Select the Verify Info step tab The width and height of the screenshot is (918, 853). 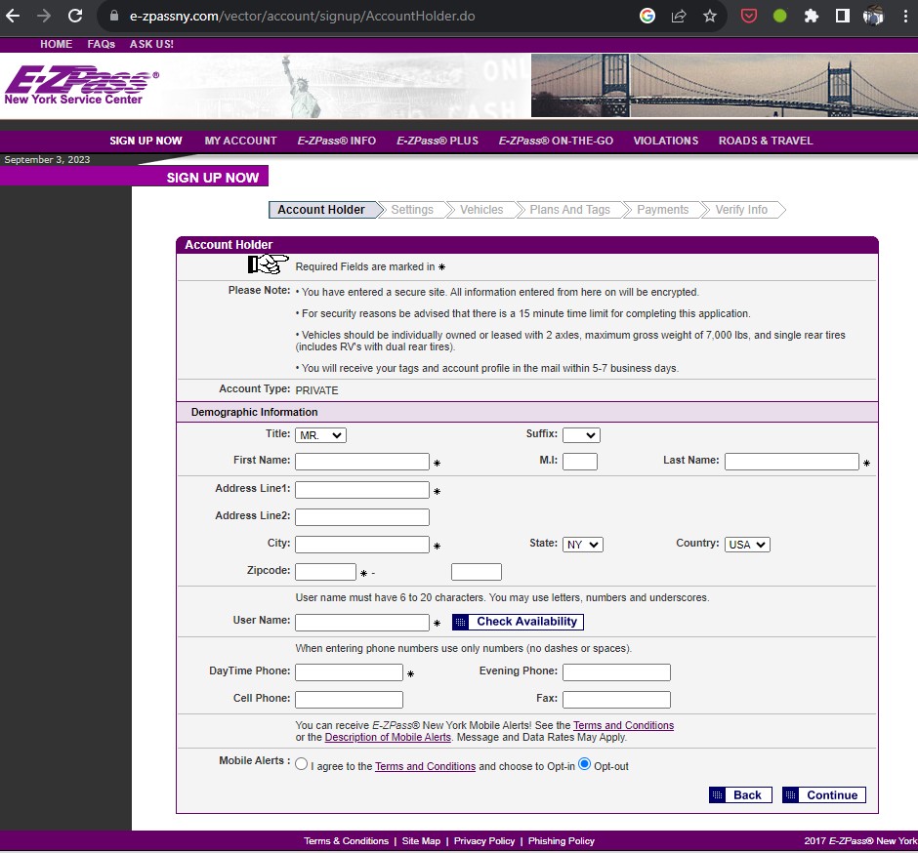point(741,210)
